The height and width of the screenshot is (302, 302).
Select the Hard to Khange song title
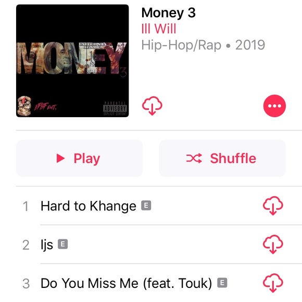89,206
